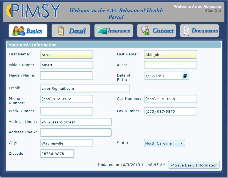Focus the empty Work Number field
Viewport: 228px width, 178px height.
tap(66, 111)
